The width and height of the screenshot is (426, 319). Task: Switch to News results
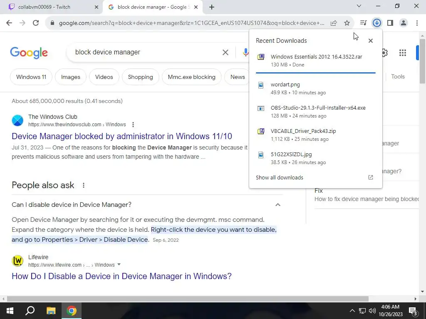coord(237,77)
